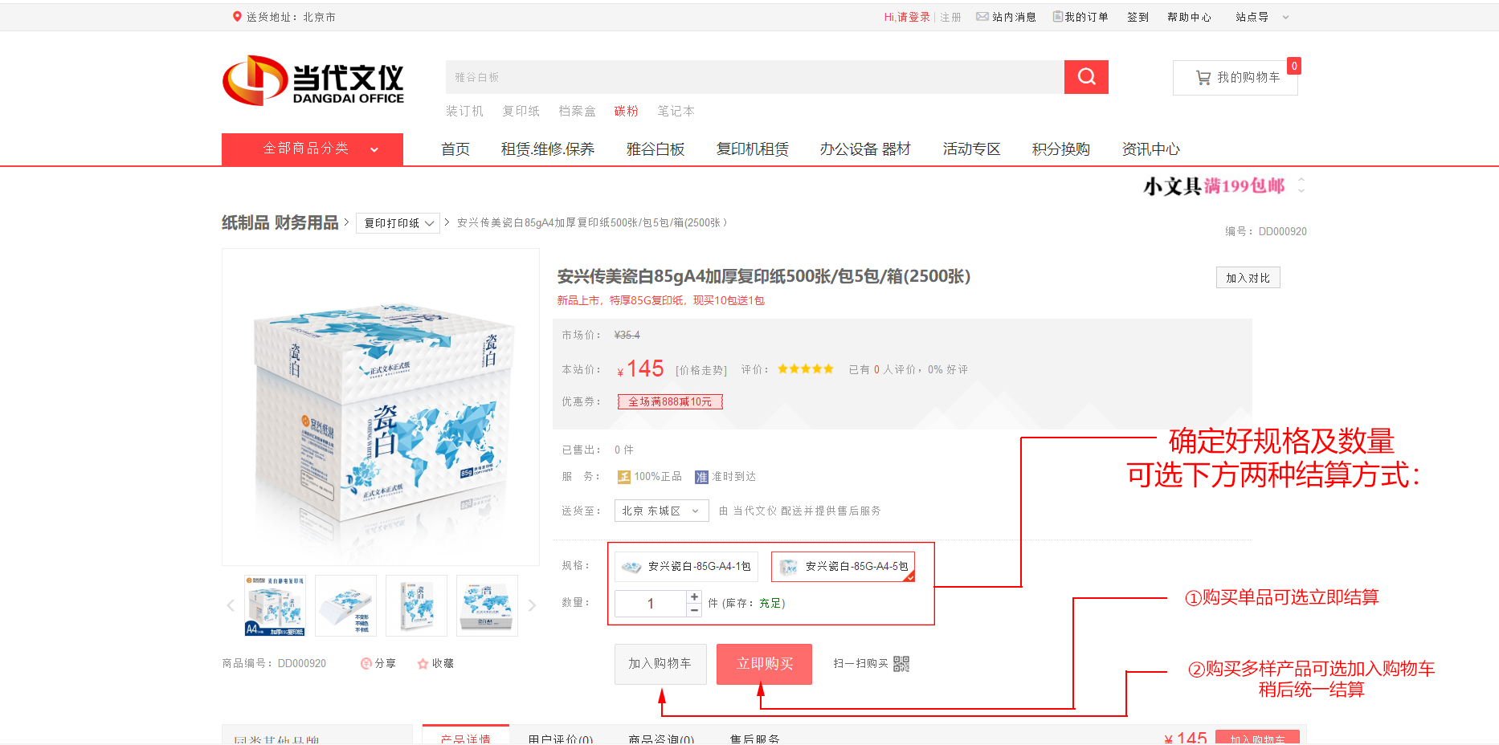Select the second paper ream thumbnail
This screenshot has height=745, width=1499.
pyautogui.click(x=346, y=605)
